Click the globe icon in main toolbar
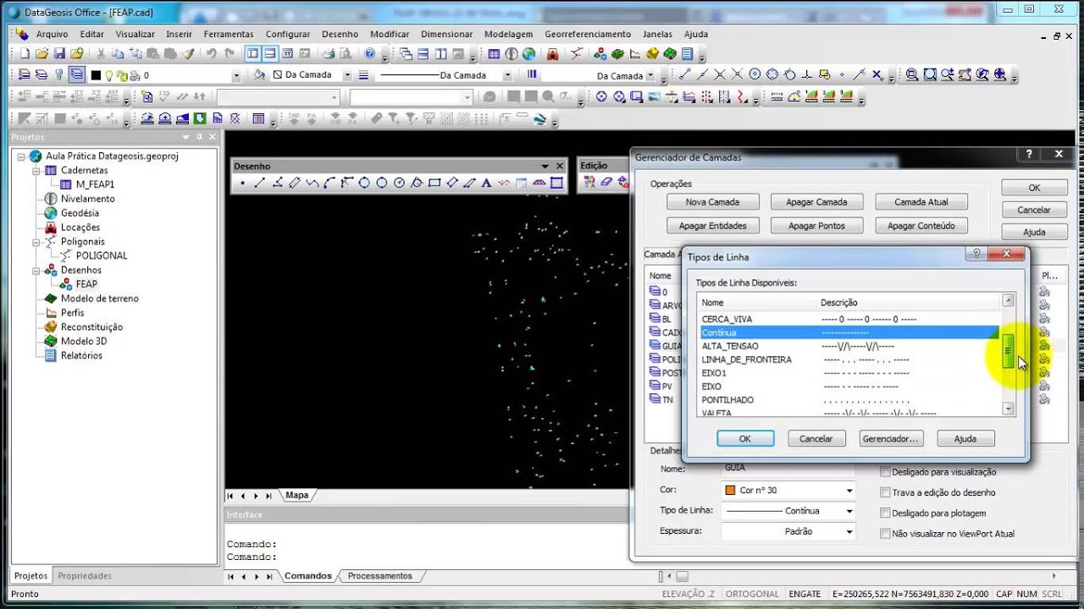Image resolution: width=1084 pixels, height=609 pixels. coord(529,53)
